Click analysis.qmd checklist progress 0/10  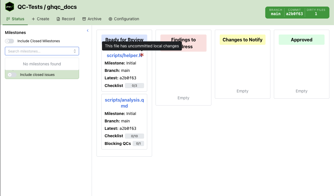134,136
